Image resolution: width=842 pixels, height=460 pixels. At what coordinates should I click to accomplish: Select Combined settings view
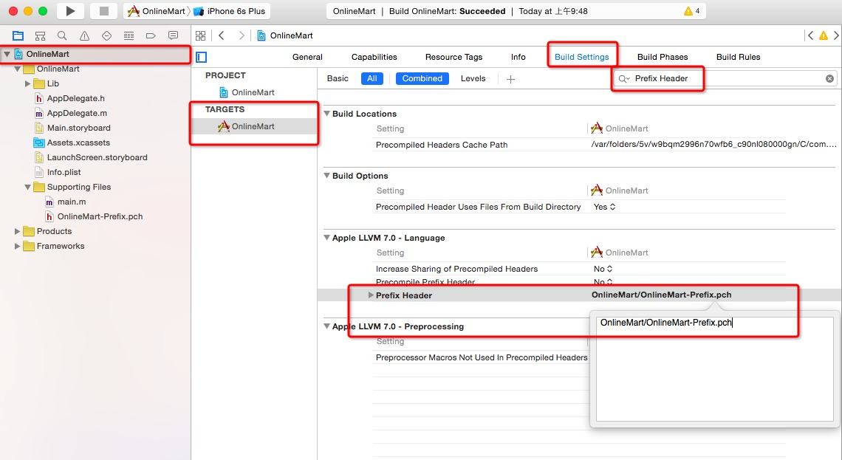(422, 78)
